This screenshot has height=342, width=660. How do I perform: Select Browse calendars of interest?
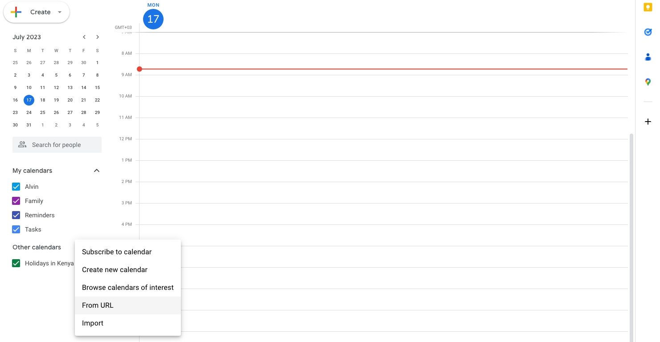(127, 287)
